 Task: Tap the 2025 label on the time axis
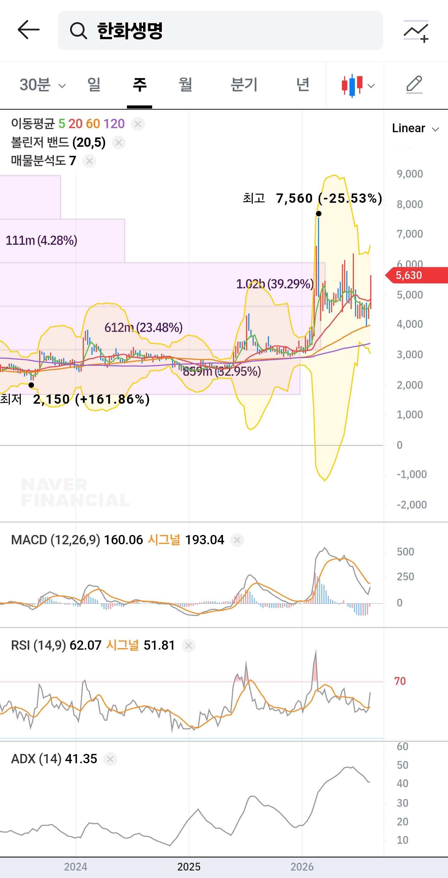(x=189, y=867)
